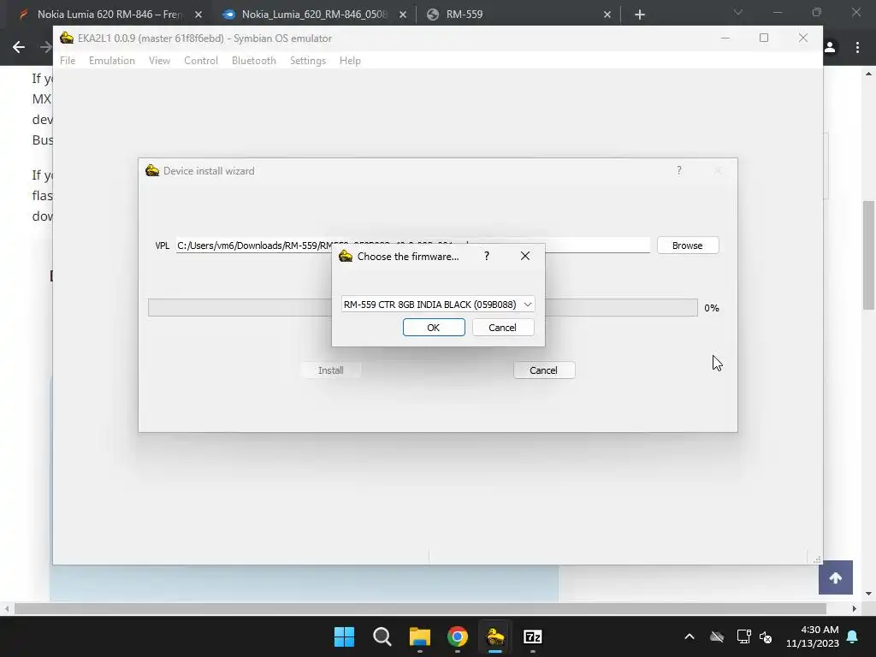Open 7-Zip from taskbar
This screenshot has height=657, width=876.
click(533, 636)
